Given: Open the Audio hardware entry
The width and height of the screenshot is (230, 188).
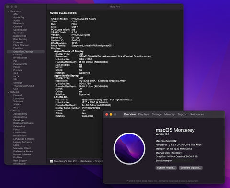Looking at the screenshot, I should (x=17, y=21).
